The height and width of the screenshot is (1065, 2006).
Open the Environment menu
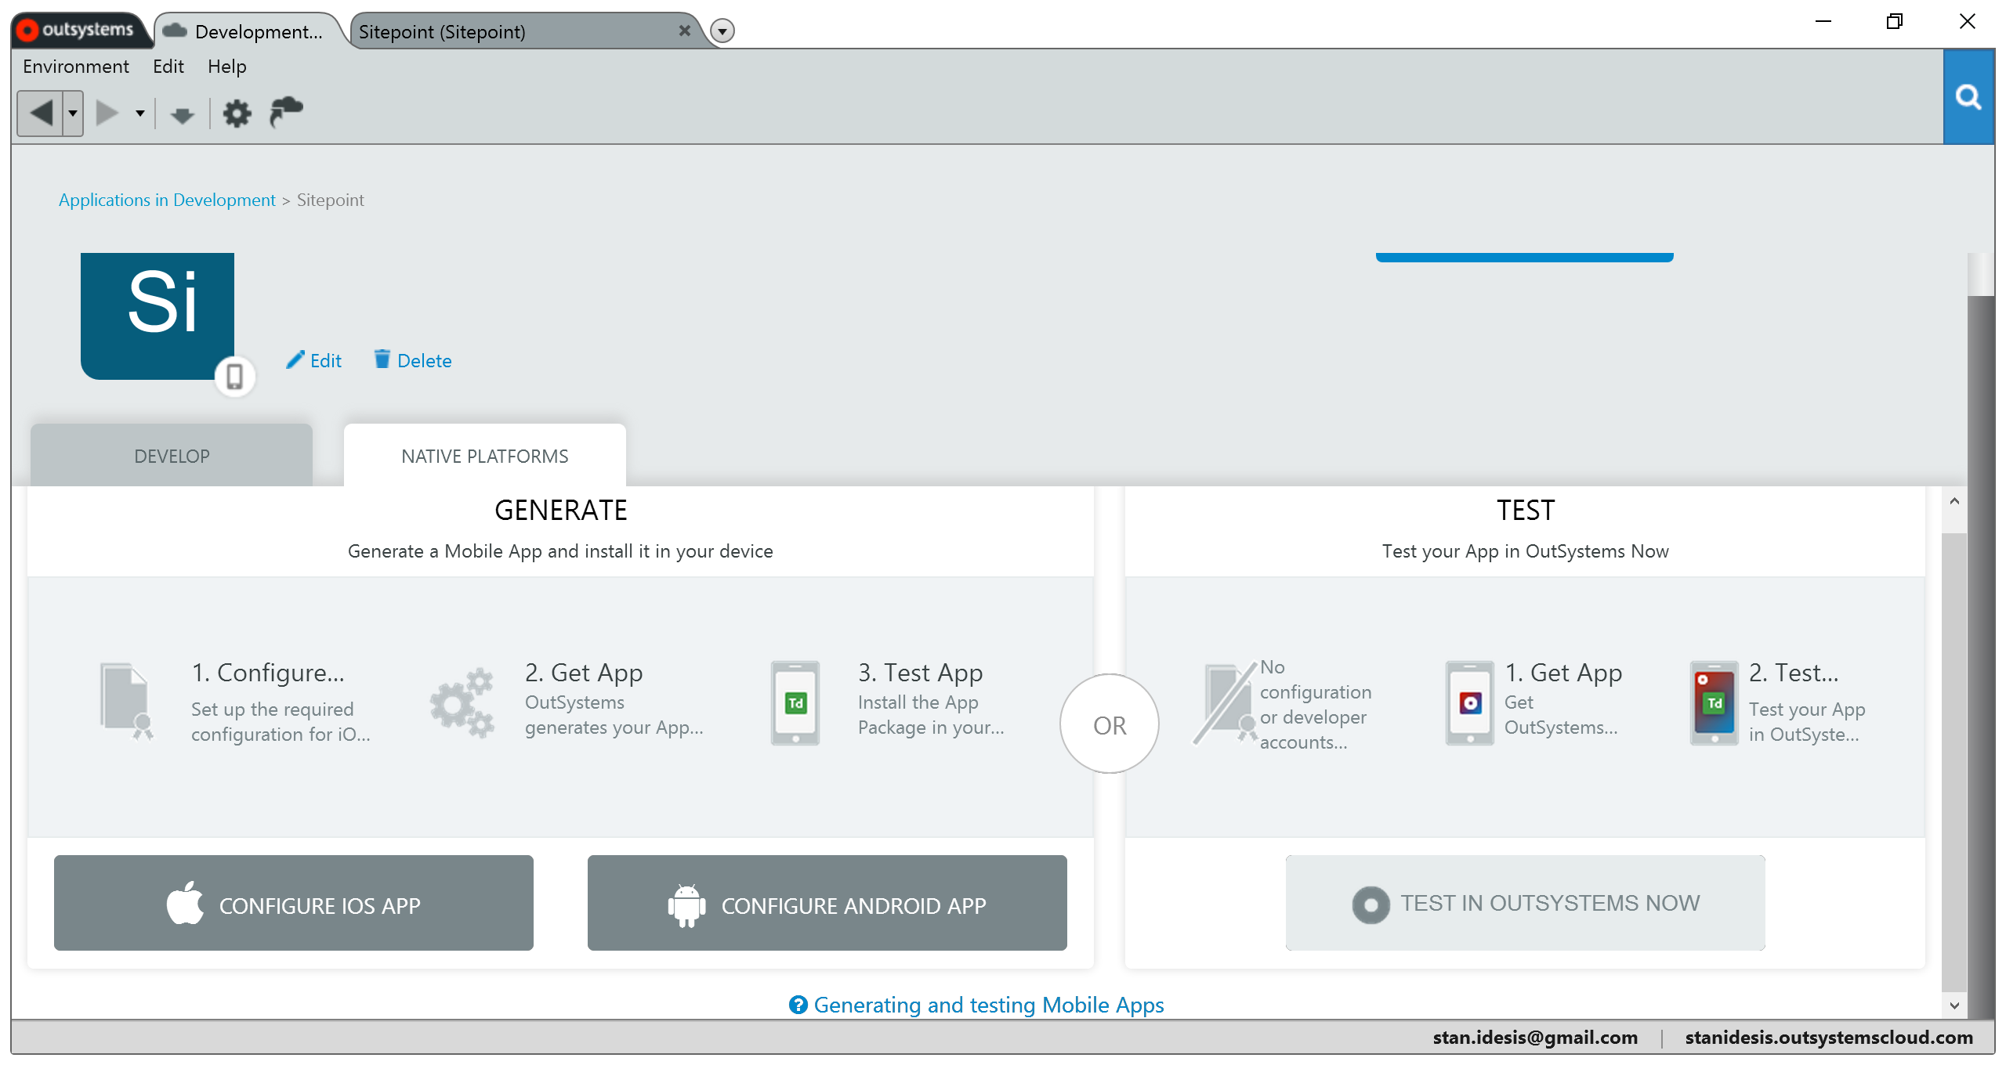(x=76, y=67)
